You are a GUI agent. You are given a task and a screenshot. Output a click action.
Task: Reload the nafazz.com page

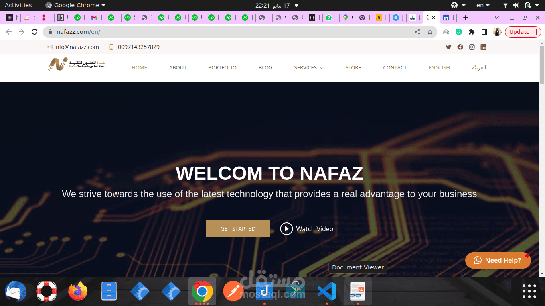pos(34,32)
